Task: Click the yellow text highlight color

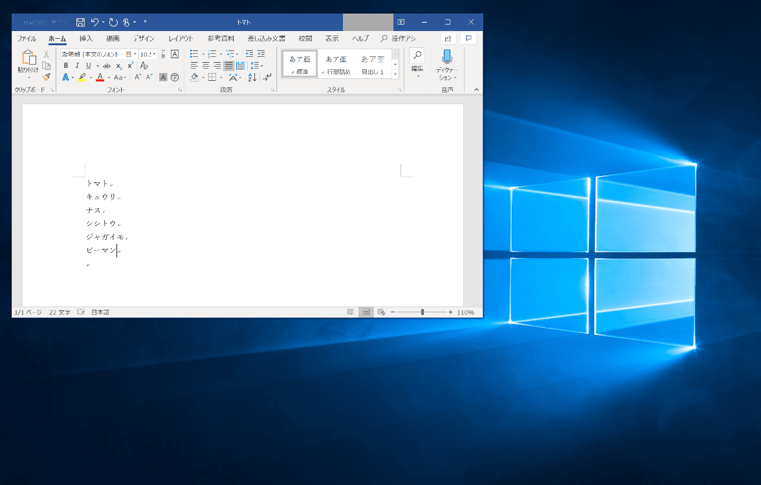Action: [x=82, y=77]
